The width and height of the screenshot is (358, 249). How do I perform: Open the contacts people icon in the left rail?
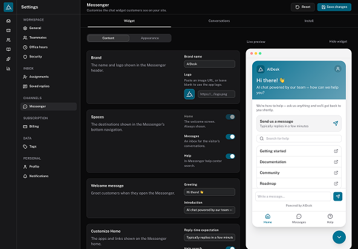(8, 40)
